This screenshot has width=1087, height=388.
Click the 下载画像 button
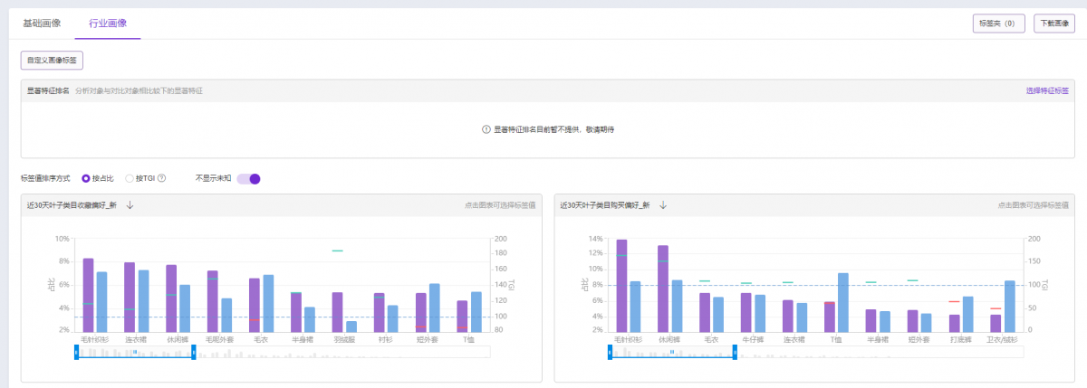point(1054,24)
